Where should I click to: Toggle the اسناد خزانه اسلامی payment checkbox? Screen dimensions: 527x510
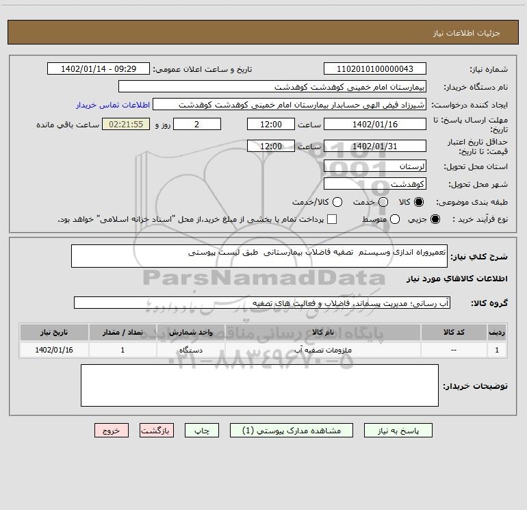tap(332, 219)
